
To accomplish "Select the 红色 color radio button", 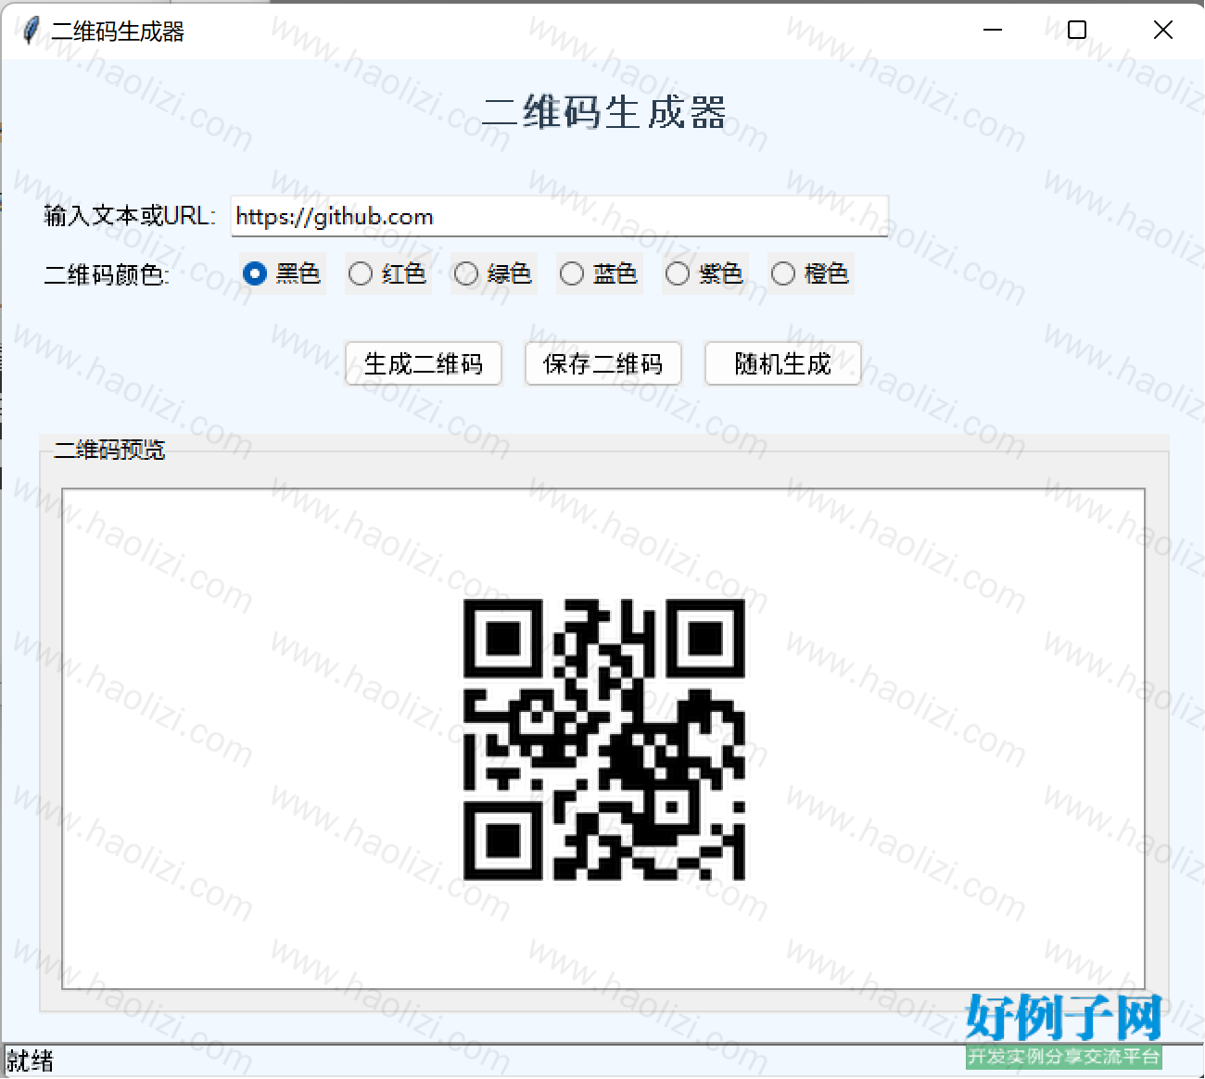I will tap(387, 273).
